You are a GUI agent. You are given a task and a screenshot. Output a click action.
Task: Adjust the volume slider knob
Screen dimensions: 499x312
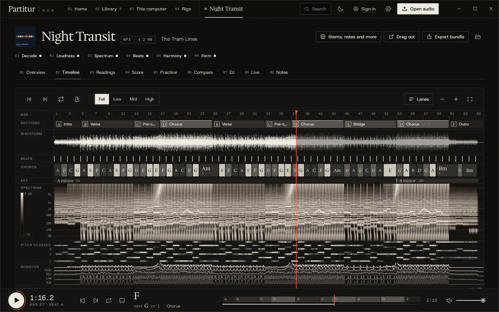483,301
